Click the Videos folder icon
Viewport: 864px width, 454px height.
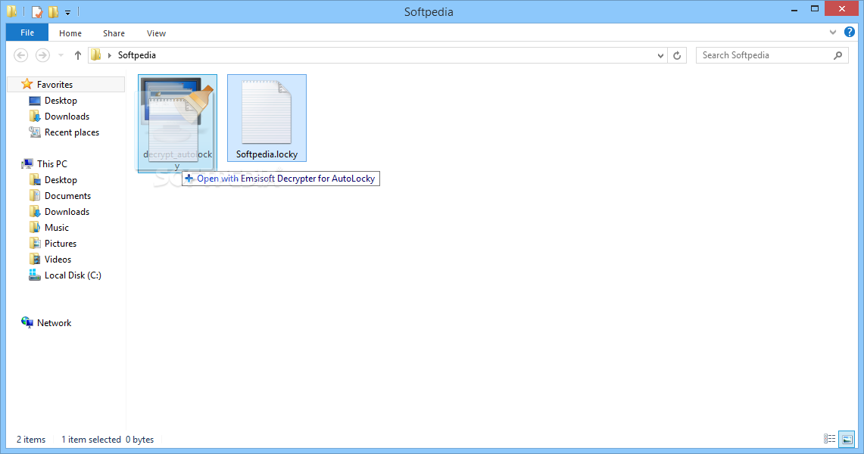point(35,260)
